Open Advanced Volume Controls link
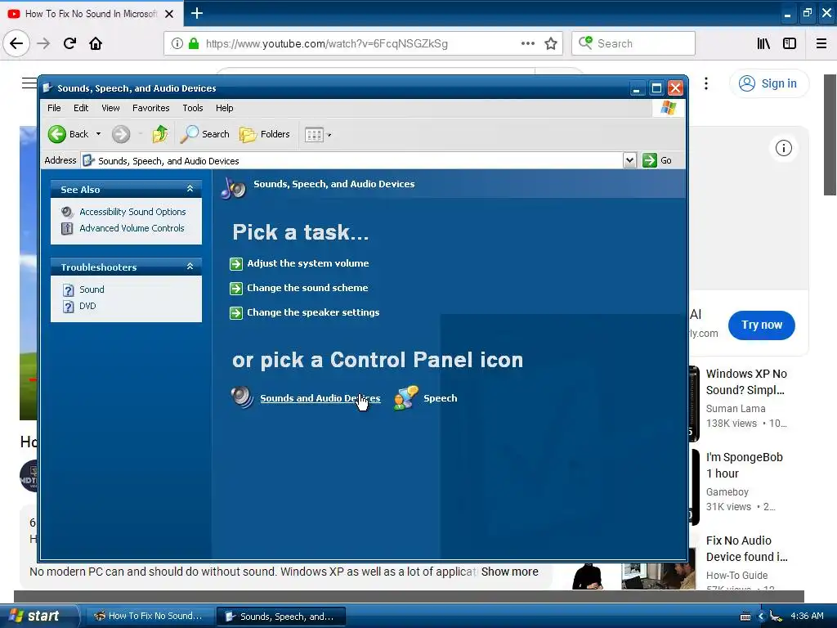 pos(132,228)
